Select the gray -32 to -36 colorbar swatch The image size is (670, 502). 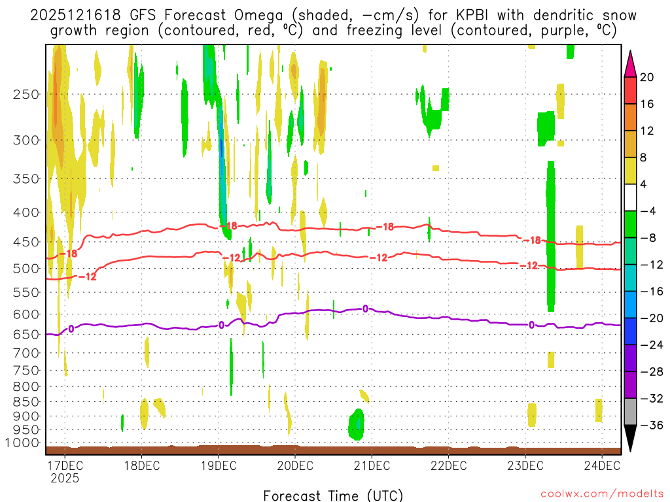point(630,412)
